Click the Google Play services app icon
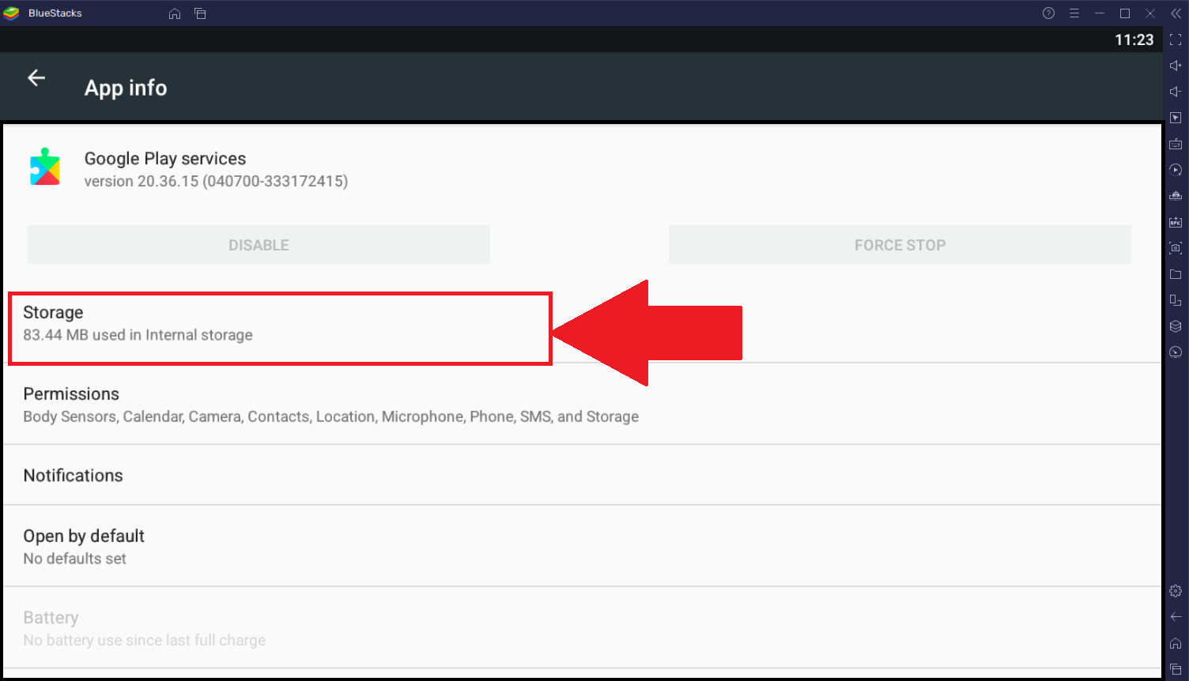This screenshot has width=1189, height=681. [x=45, y=167]
